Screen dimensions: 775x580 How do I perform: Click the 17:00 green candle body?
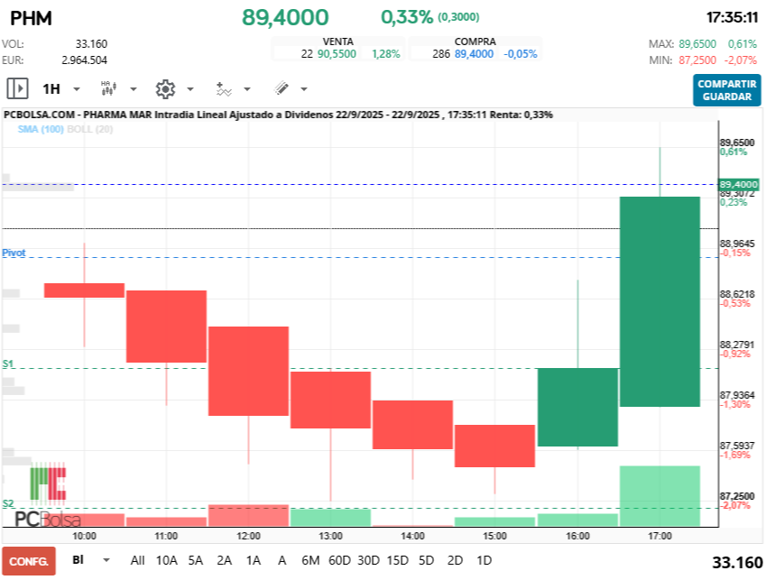click(x=660, y=301)
